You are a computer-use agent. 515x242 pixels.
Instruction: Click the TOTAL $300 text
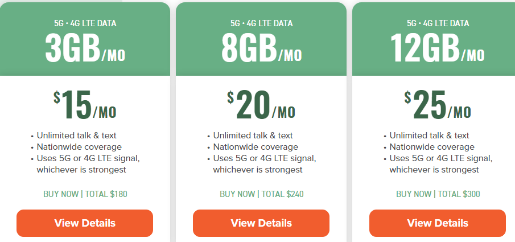(x=459, y=194)
